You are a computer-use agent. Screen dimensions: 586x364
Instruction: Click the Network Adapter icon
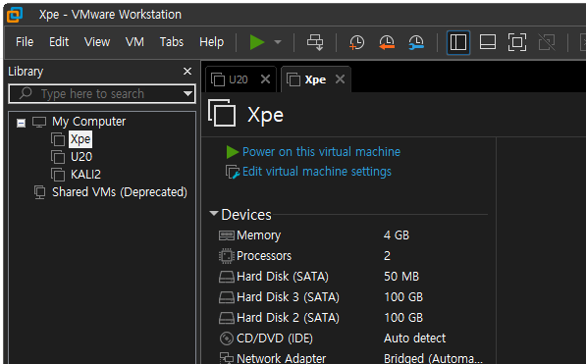pos(227,358)
